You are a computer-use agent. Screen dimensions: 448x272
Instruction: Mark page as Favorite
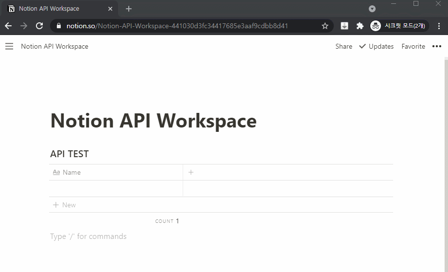(x=413, y=46)
